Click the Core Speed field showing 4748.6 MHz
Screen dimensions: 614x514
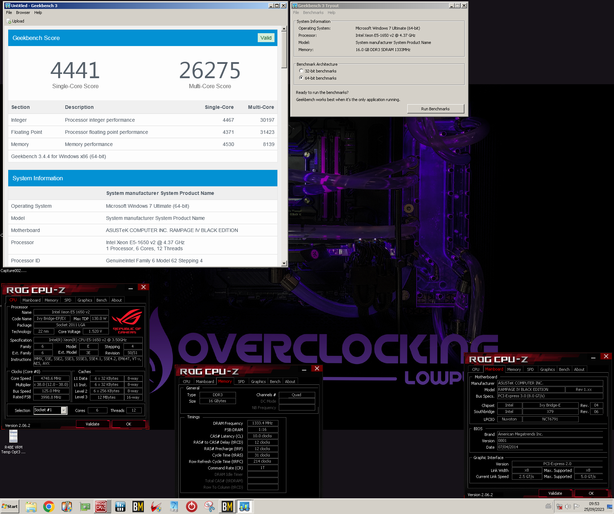[x=51, y=378]
